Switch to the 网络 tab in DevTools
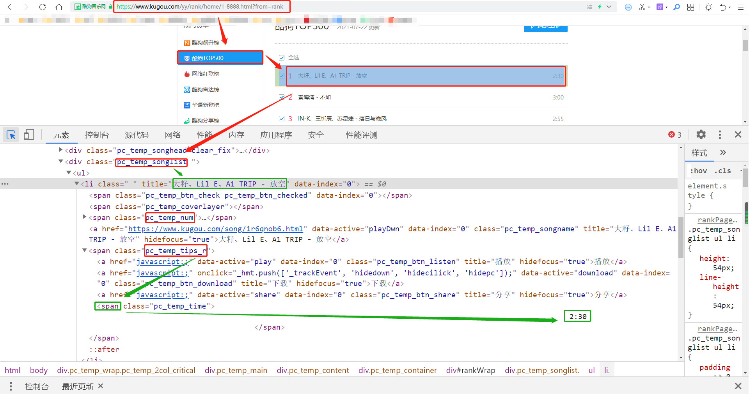749x394 pixels. click(173, 135)
